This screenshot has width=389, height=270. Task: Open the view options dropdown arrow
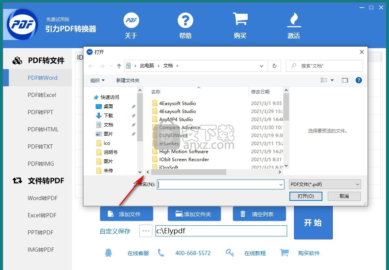click(x=332, y=80)
